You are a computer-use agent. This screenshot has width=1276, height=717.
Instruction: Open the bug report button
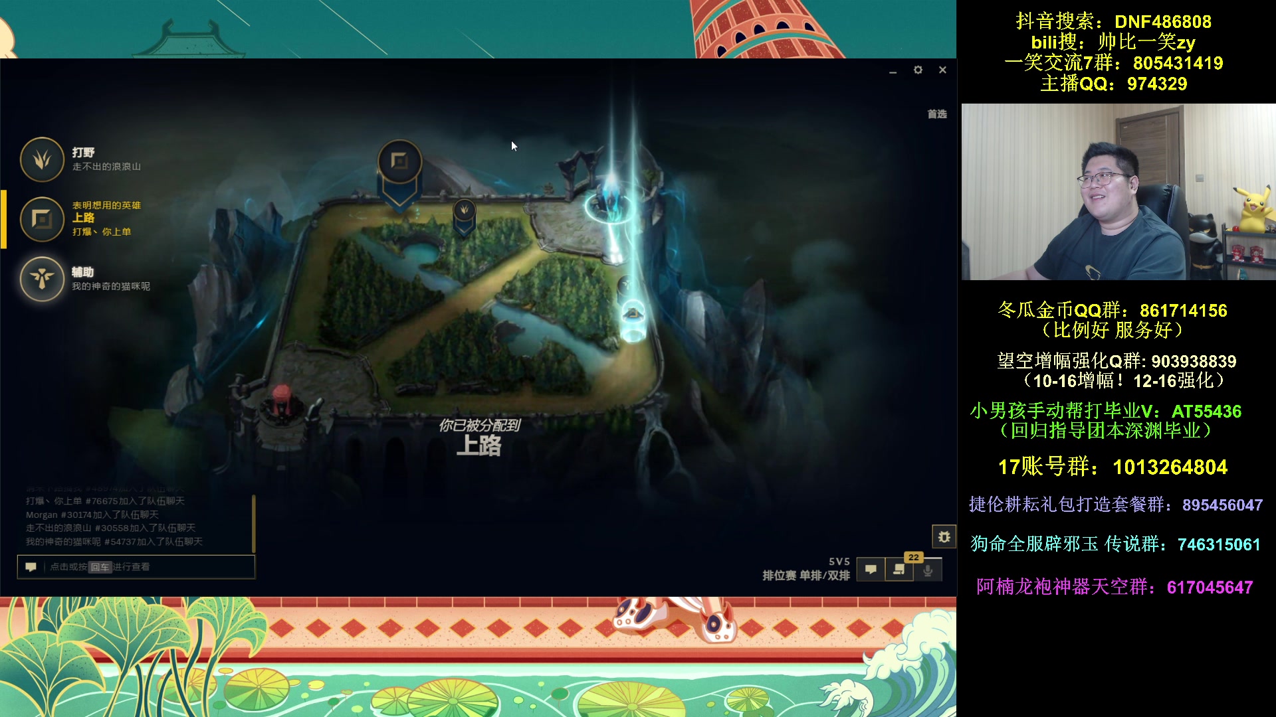[944, 536]
